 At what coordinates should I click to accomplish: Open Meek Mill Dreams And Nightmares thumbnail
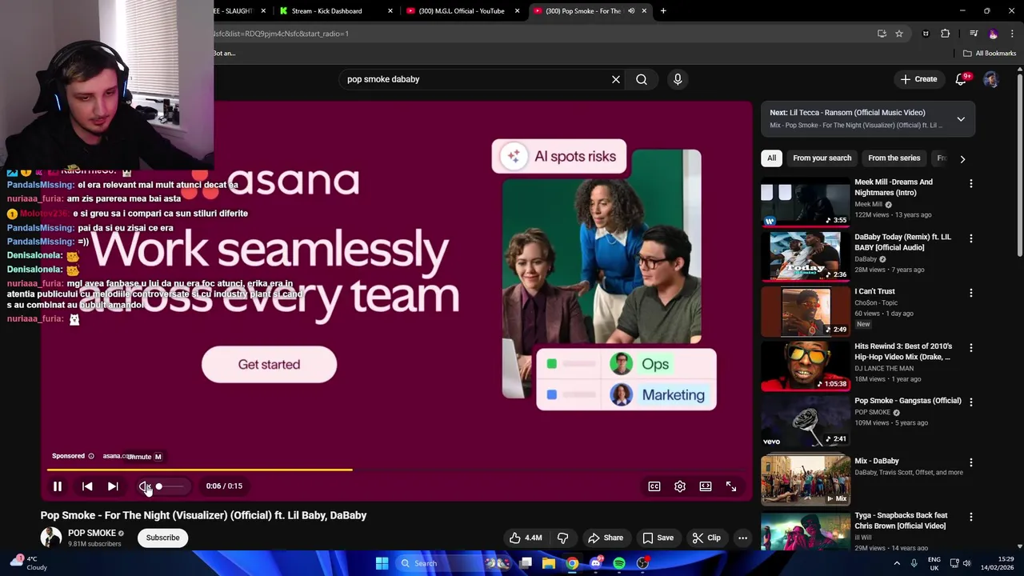pyautogui.click(x=805, y=202)
